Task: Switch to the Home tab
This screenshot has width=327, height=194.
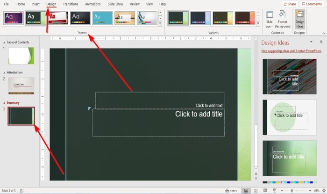Action: [21, 4]
